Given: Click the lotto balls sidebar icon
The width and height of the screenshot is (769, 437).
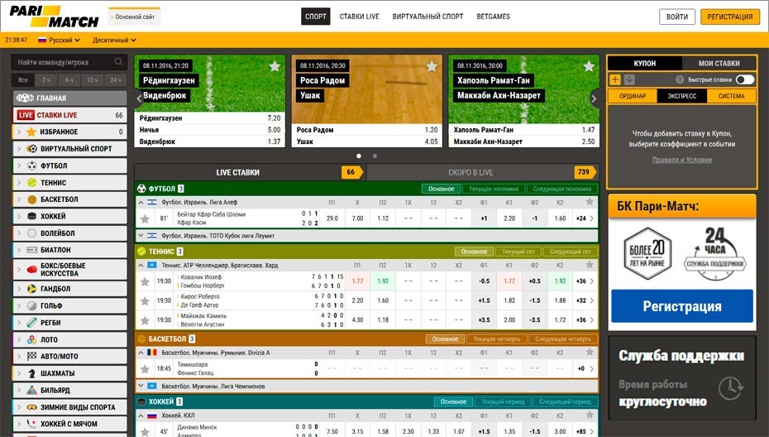Looking at the screenshot, I should pyautogui.click(x=32, y=339).
